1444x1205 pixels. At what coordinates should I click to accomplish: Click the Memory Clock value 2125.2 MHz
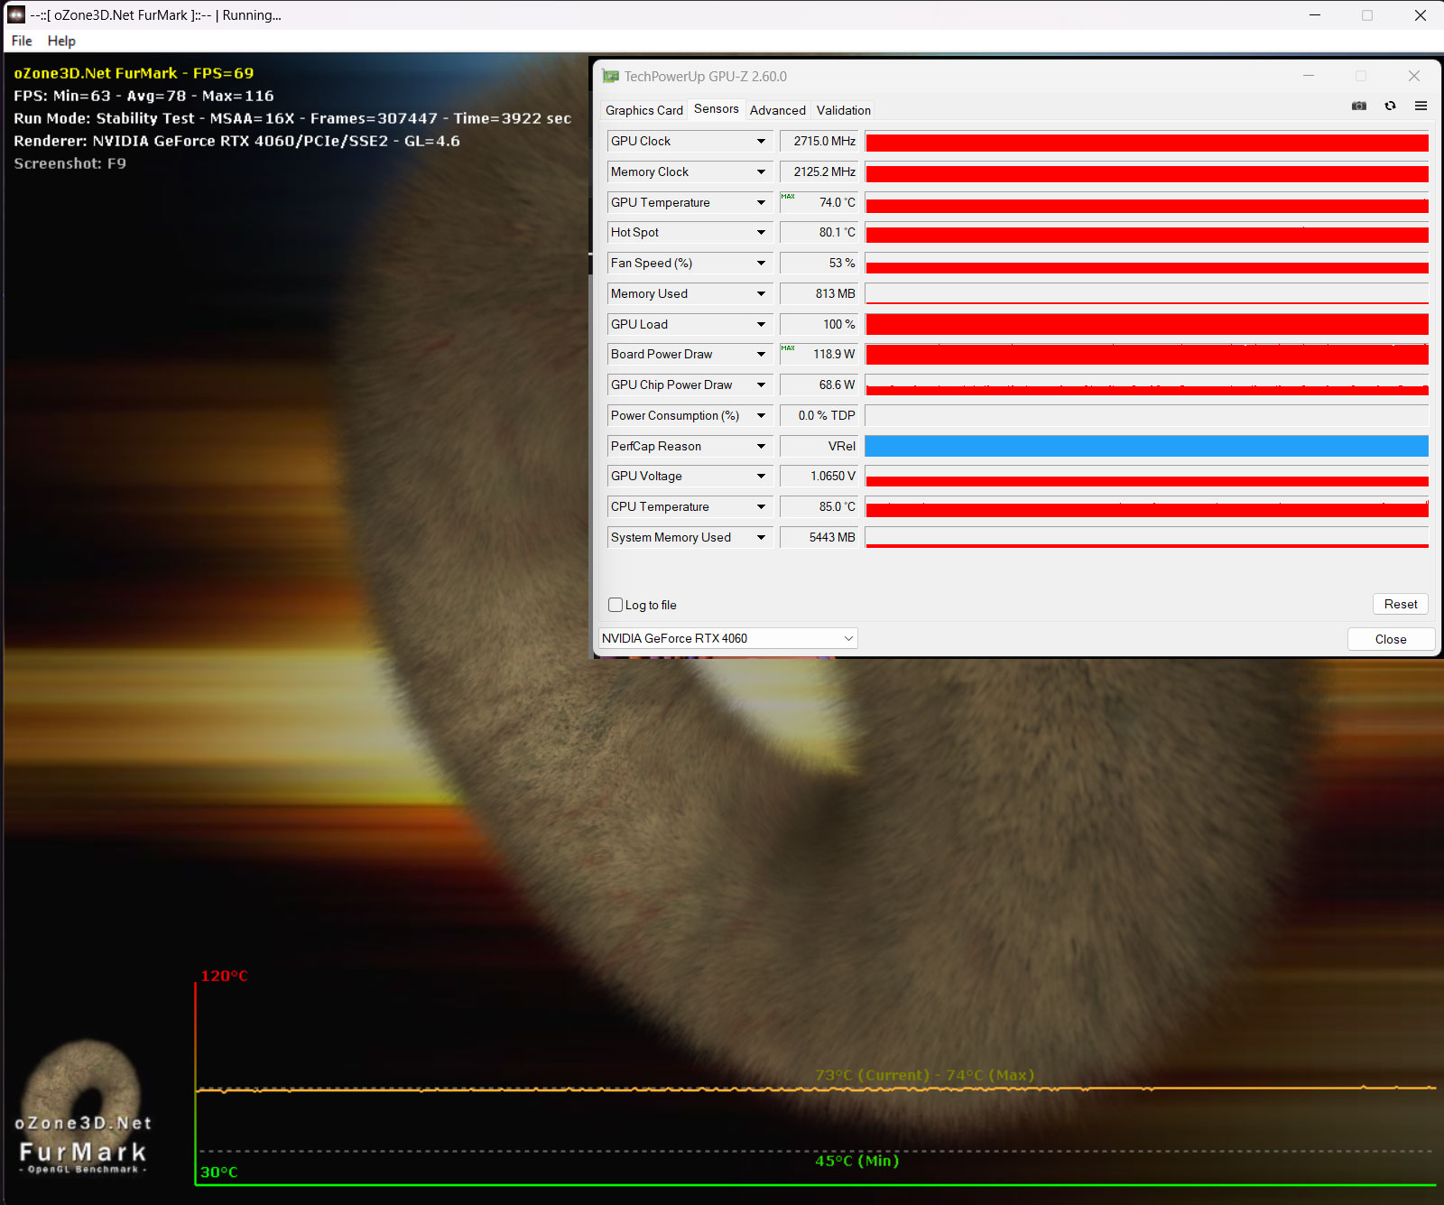819,172
